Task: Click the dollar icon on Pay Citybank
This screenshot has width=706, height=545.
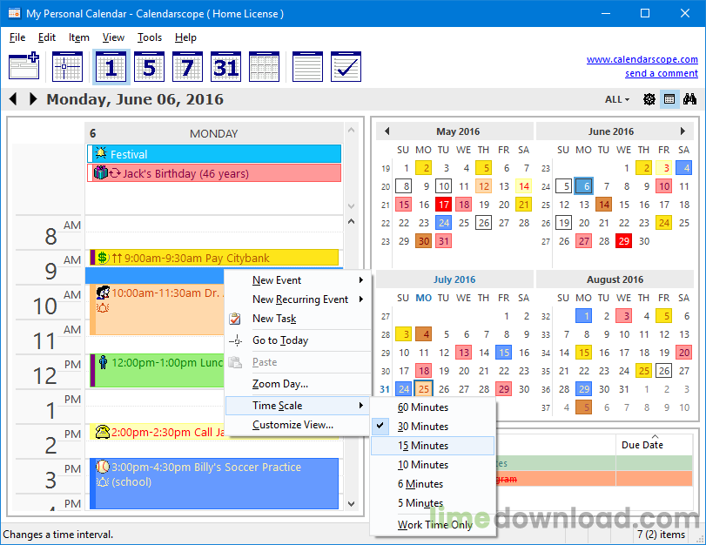Action: pos(103,258)
